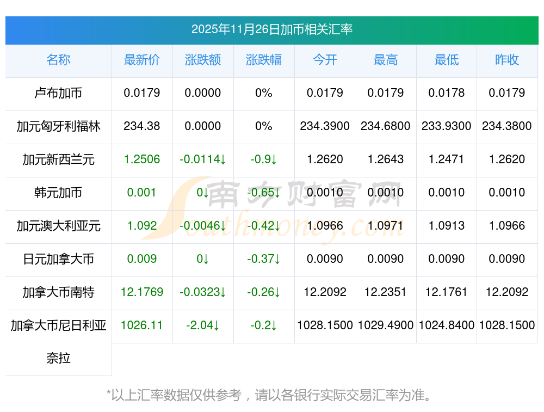Open the 卢布加币 currency pair row name

click(x=58, y=93)
